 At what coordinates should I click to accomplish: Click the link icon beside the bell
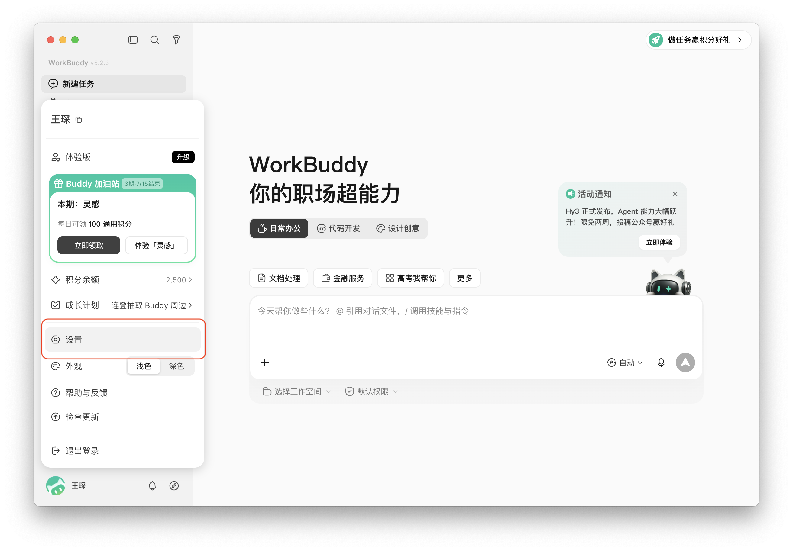(x=174, y=486)
